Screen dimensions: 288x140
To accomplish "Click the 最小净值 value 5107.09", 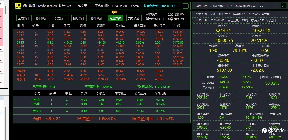I will pos(224,70).
